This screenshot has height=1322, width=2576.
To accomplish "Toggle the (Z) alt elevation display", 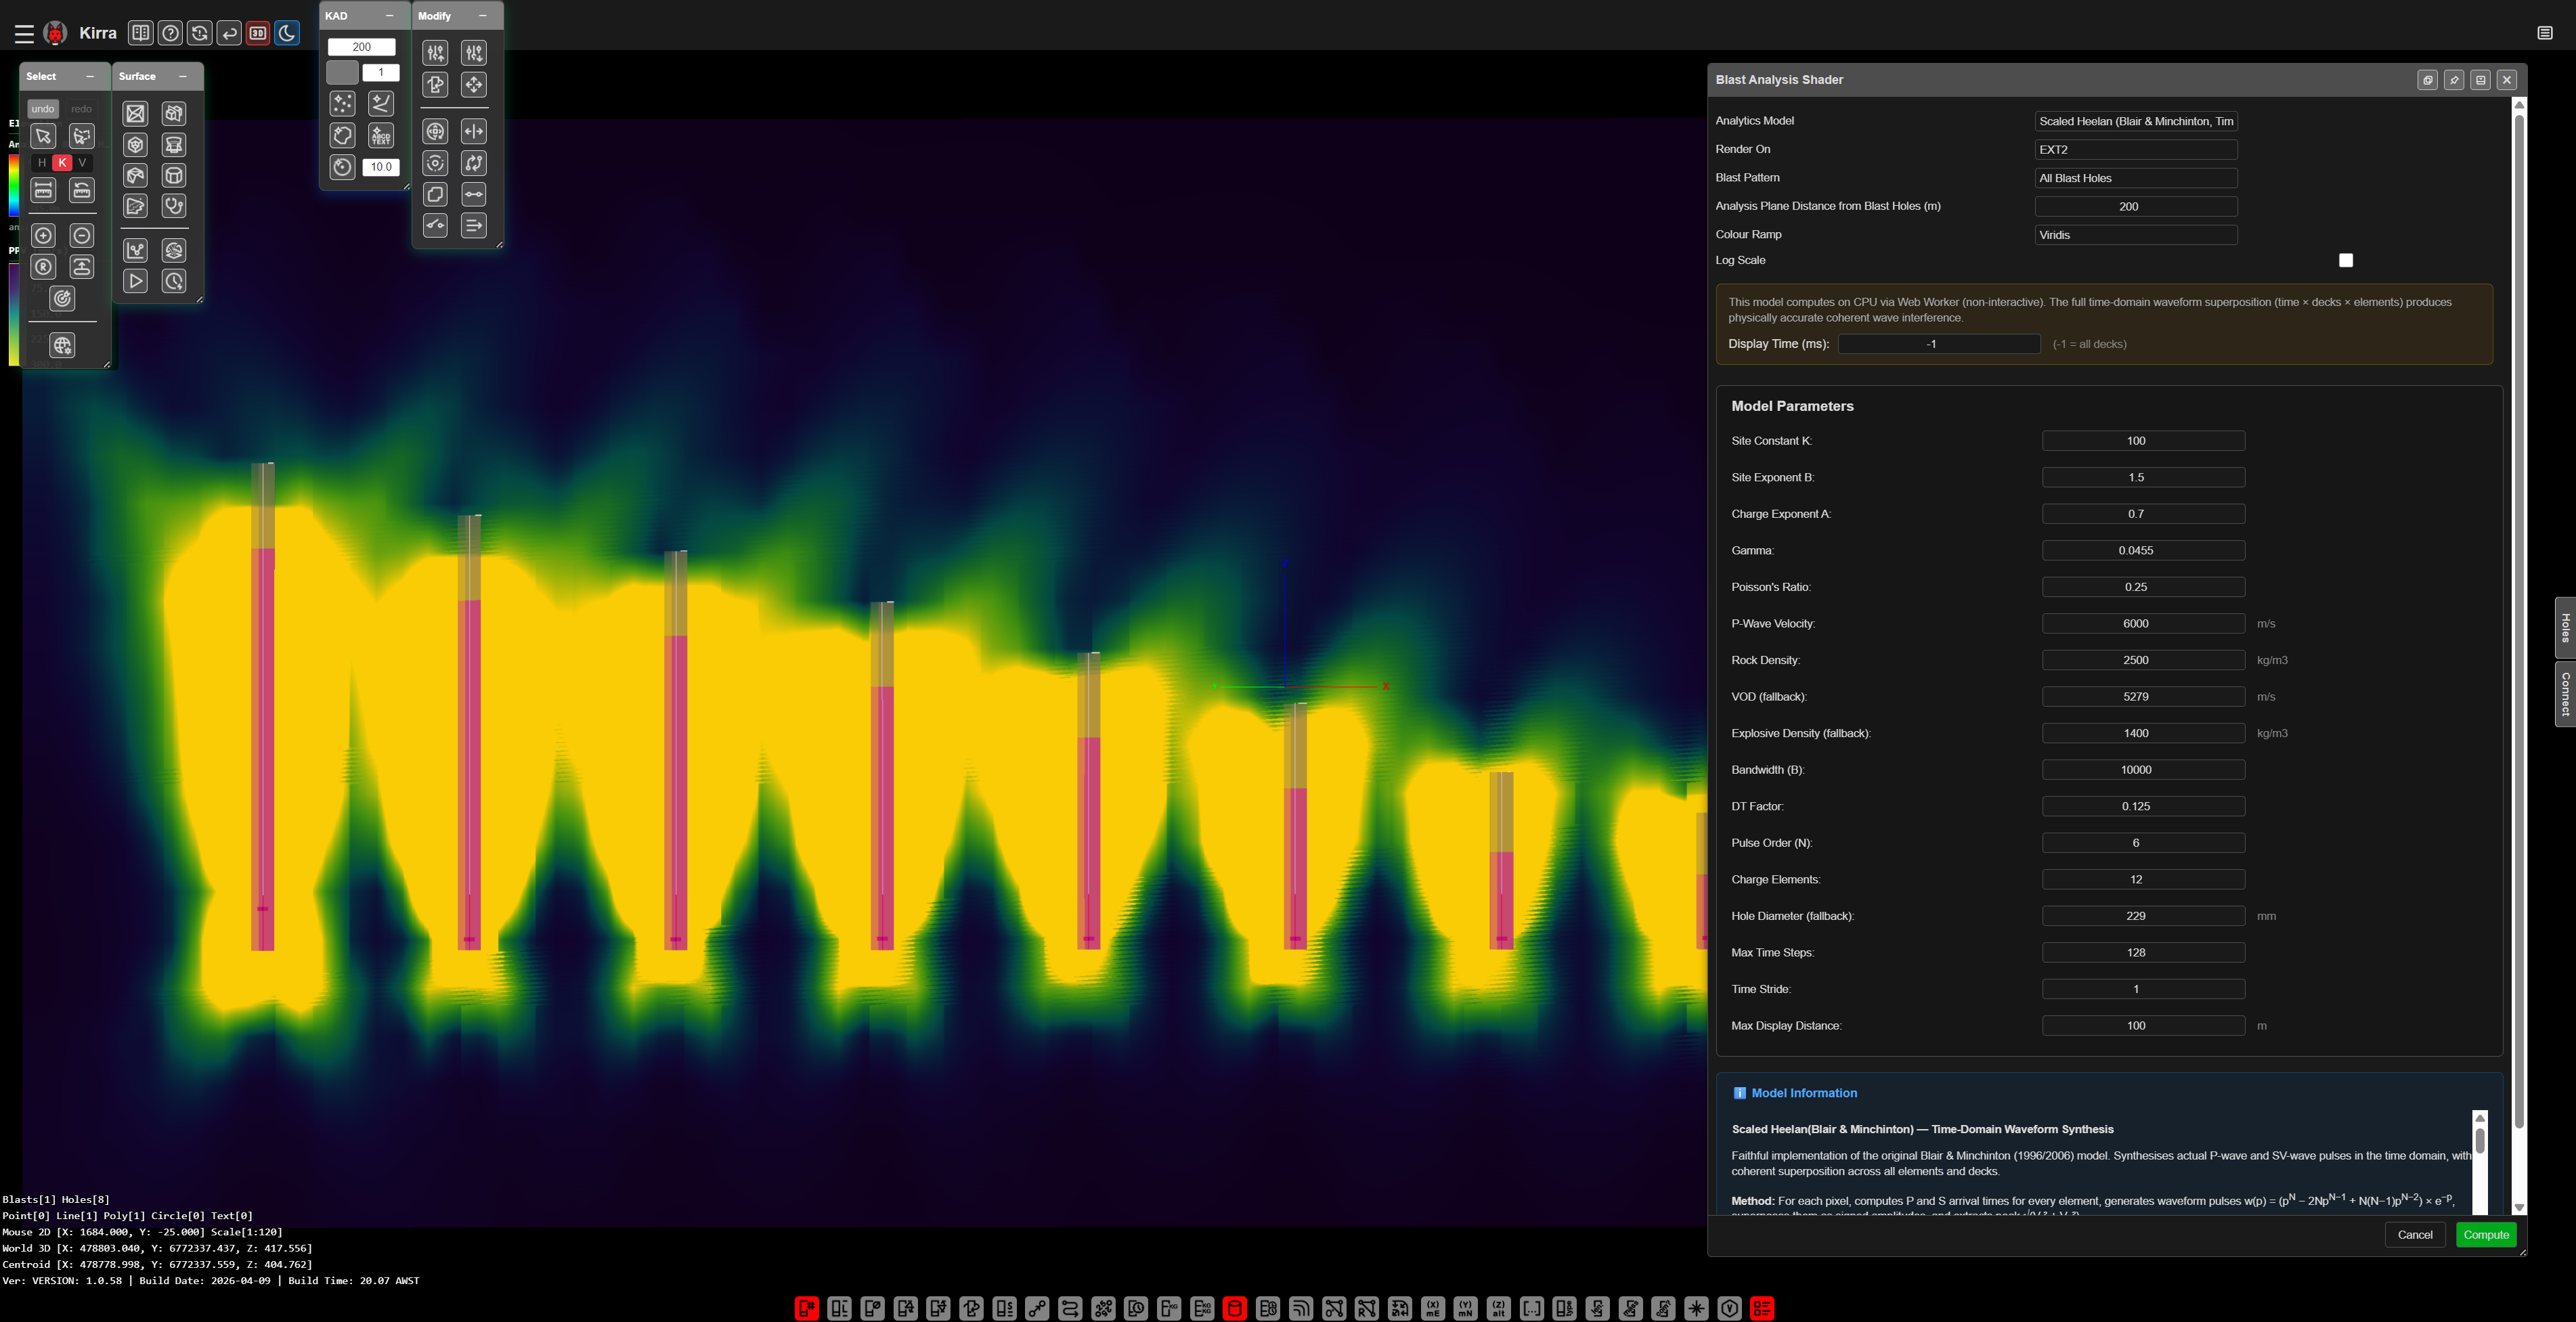I will coord(1498,1308).
